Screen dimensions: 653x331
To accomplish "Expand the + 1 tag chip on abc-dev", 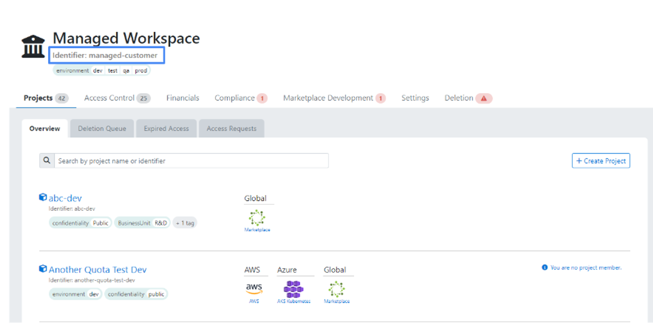I will pos(185,223).
